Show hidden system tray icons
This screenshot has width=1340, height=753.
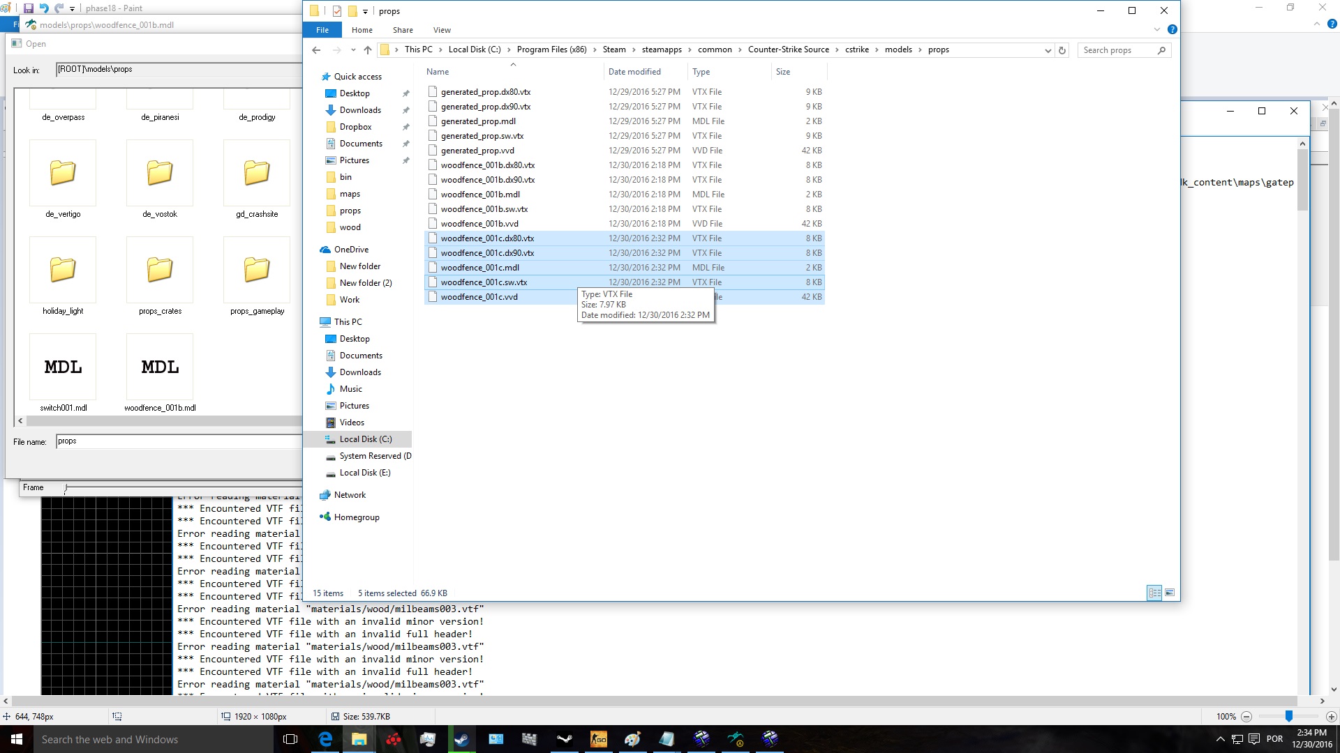[1220, 739]
